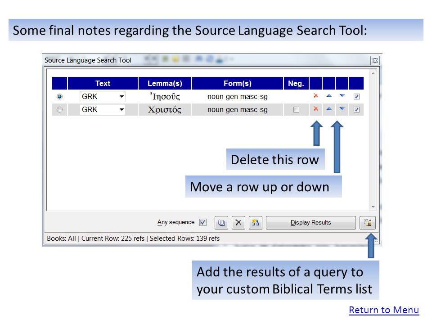Click the clear X button beside Display Results
Screen dimensions: 432x324
(238, 223)
